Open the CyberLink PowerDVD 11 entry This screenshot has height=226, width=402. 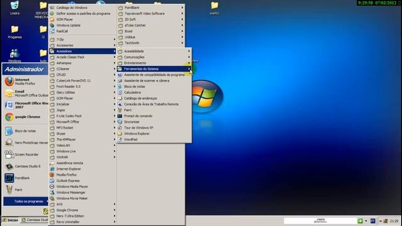tap(82, 81)
